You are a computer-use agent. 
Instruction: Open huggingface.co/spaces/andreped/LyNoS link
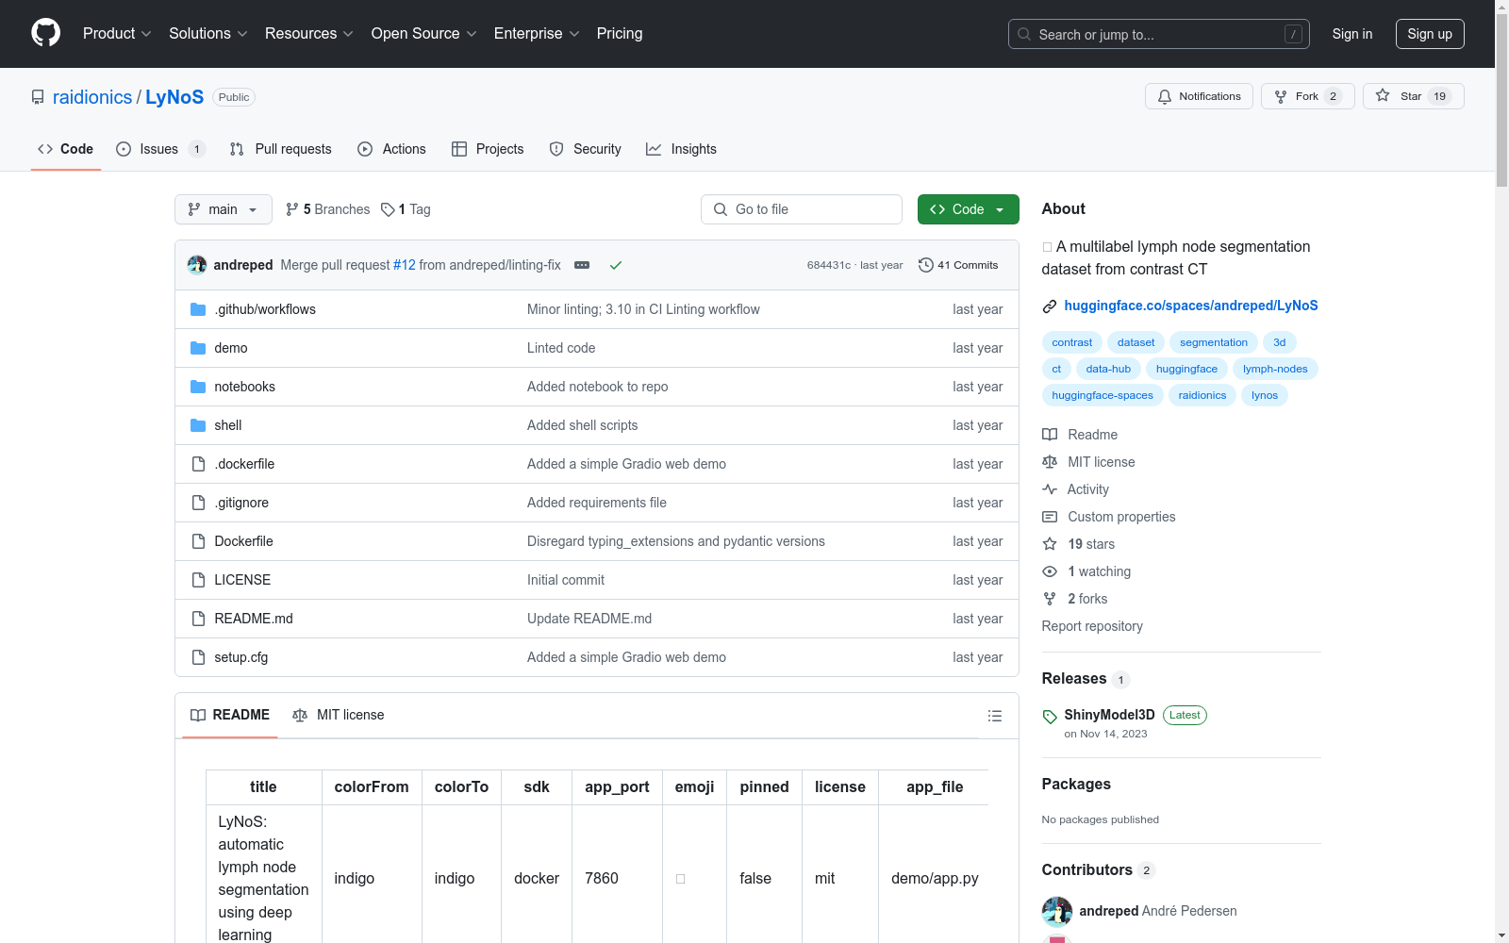click(1191, 306)
